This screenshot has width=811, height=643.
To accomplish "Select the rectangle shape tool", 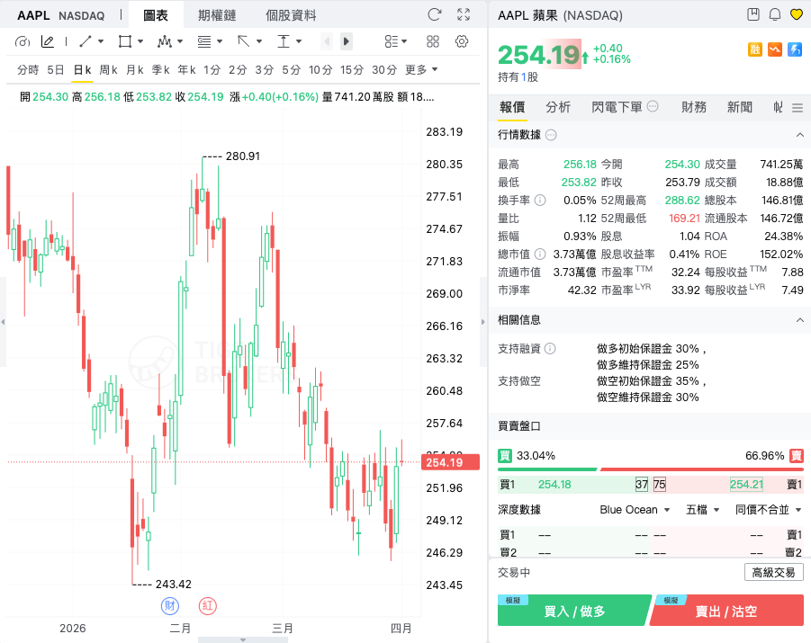I will [124, 41].
